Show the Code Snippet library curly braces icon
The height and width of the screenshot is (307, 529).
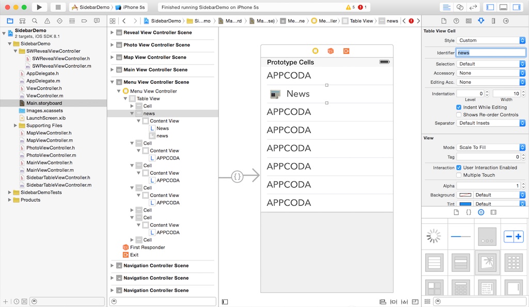(x=469, y=212)
